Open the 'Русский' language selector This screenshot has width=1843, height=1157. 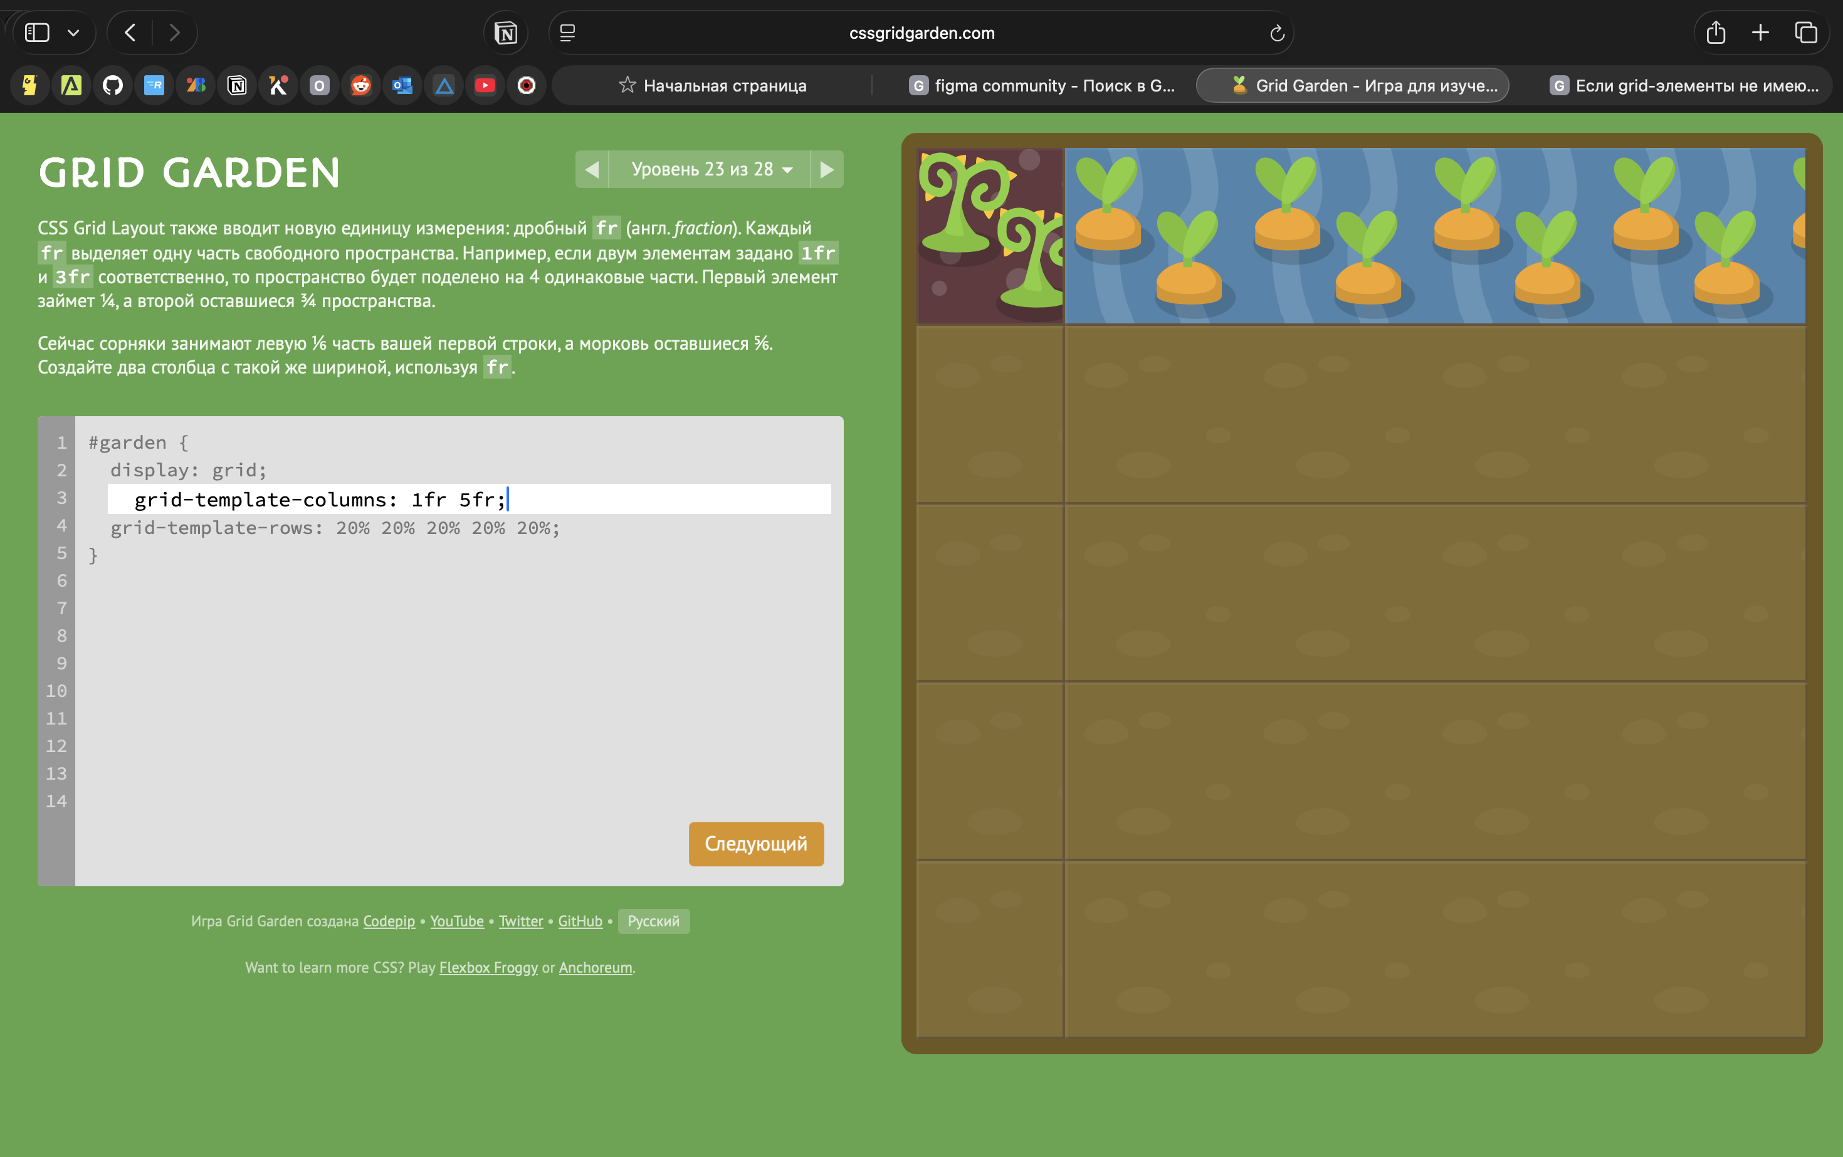653,921
